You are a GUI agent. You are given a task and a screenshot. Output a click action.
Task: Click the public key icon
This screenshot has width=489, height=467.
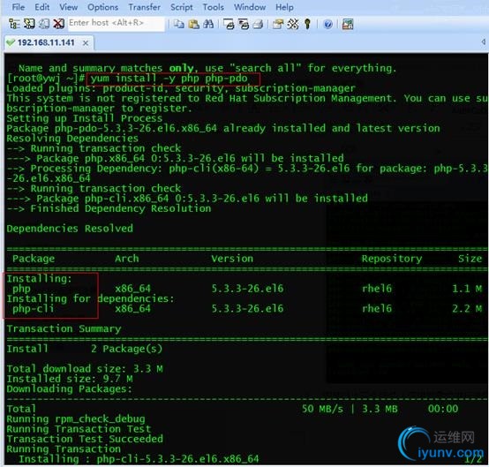click(307, 24)
